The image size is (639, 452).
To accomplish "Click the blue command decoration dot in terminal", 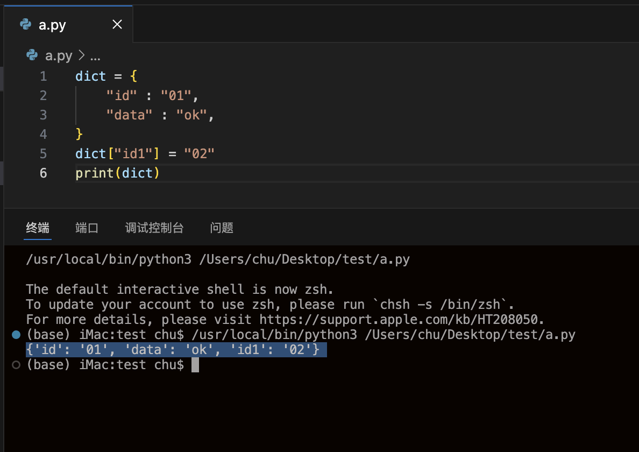I will pos(16,335).
